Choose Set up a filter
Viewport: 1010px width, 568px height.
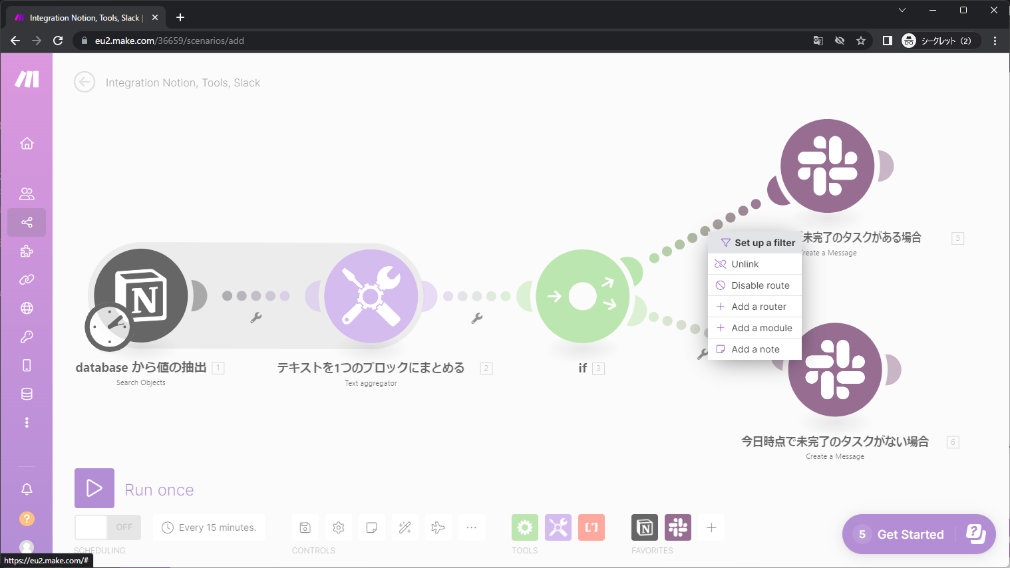(x=755, y=243)
